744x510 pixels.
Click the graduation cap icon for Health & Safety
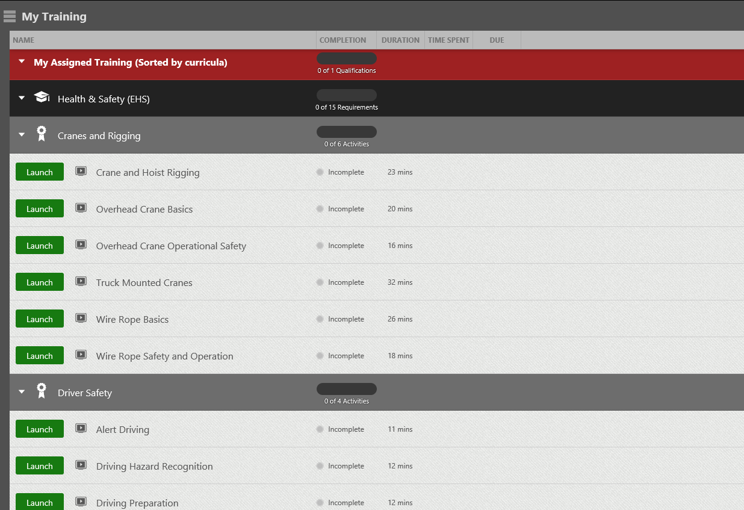[x=42, y=98]
